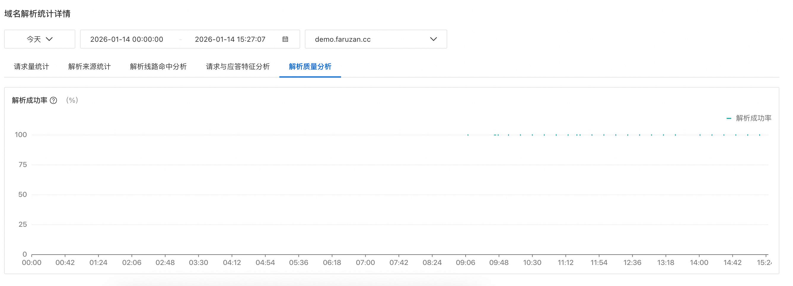
Task: Click the 25 y-axis label
Action: pyautogui.click(x=23, y=224)
